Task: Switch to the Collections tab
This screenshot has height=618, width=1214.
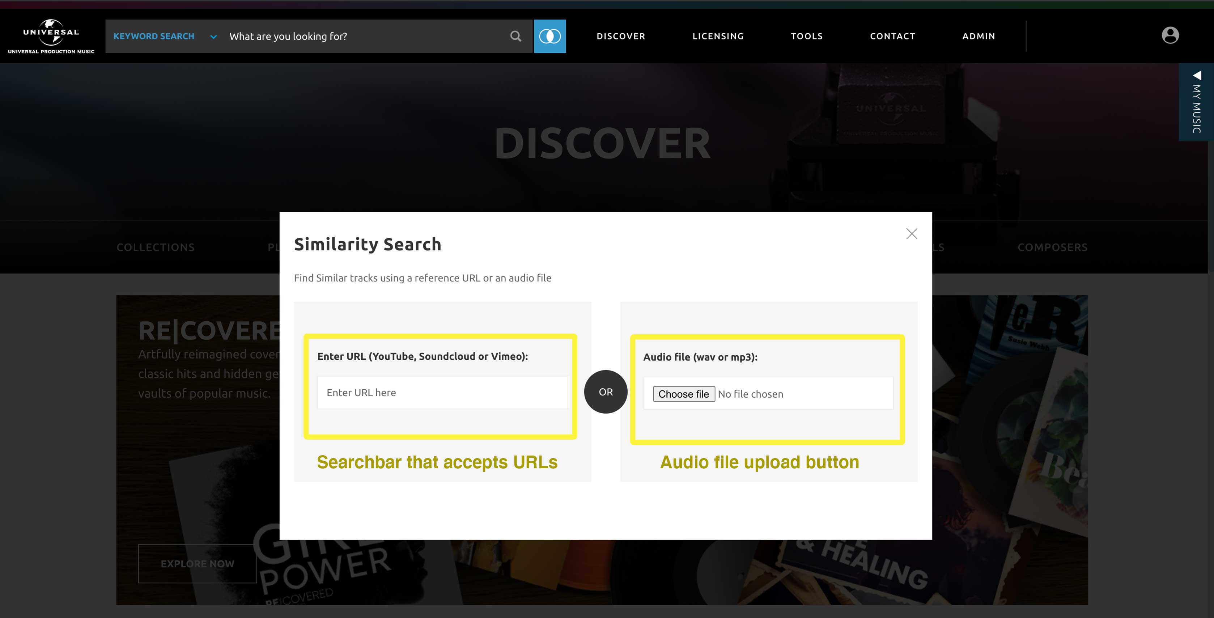Action: (156, 247)
